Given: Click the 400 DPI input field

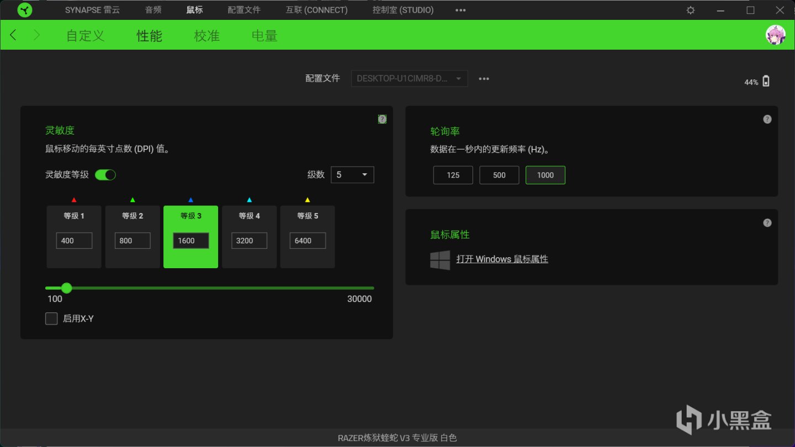Looking at the screenshot, I should pos(74,241).
